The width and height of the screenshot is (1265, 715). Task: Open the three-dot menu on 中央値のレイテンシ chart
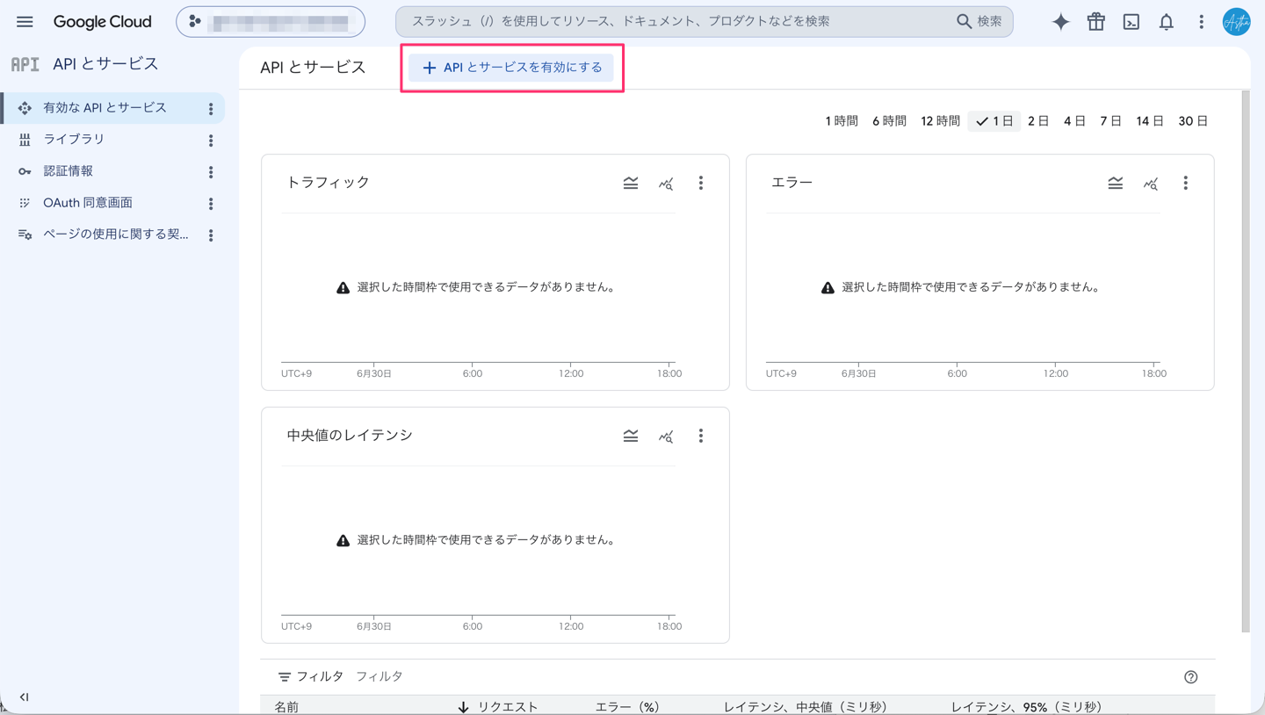[x=701, y=436]
